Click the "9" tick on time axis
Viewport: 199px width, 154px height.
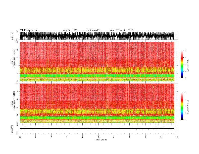[x=161, y=137]
